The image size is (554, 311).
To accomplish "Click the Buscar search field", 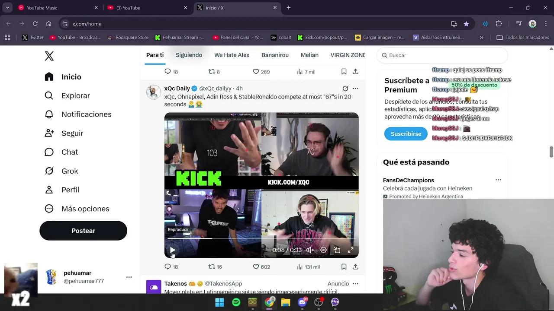I will pyautogui.click(x=442, y=55).
